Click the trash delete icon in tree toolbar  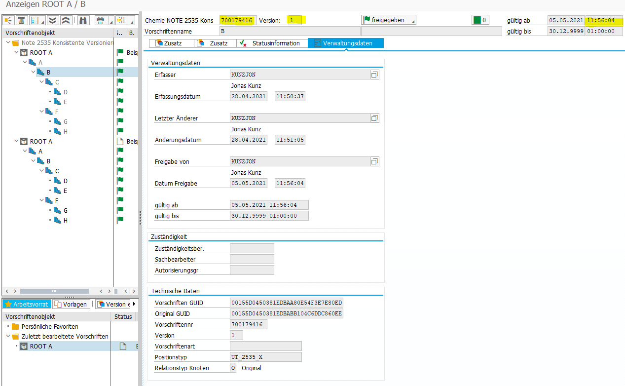click(22, 20)
